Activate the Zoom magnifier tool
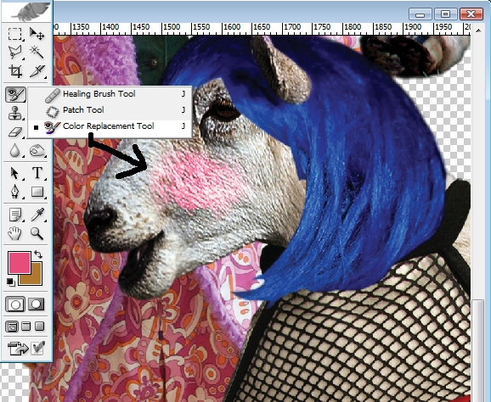The height and width of the screenshot is (402, 491). click(37, 233)
